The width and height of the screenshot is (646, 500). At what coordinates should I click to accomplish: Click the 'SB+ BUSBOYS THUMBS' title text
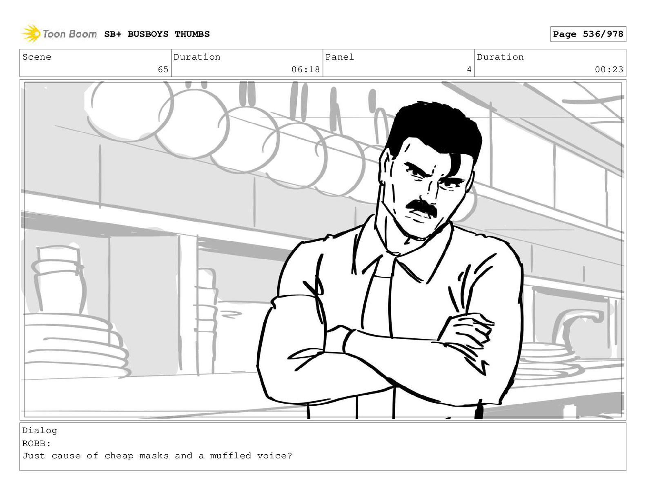(x=157, y=34)
